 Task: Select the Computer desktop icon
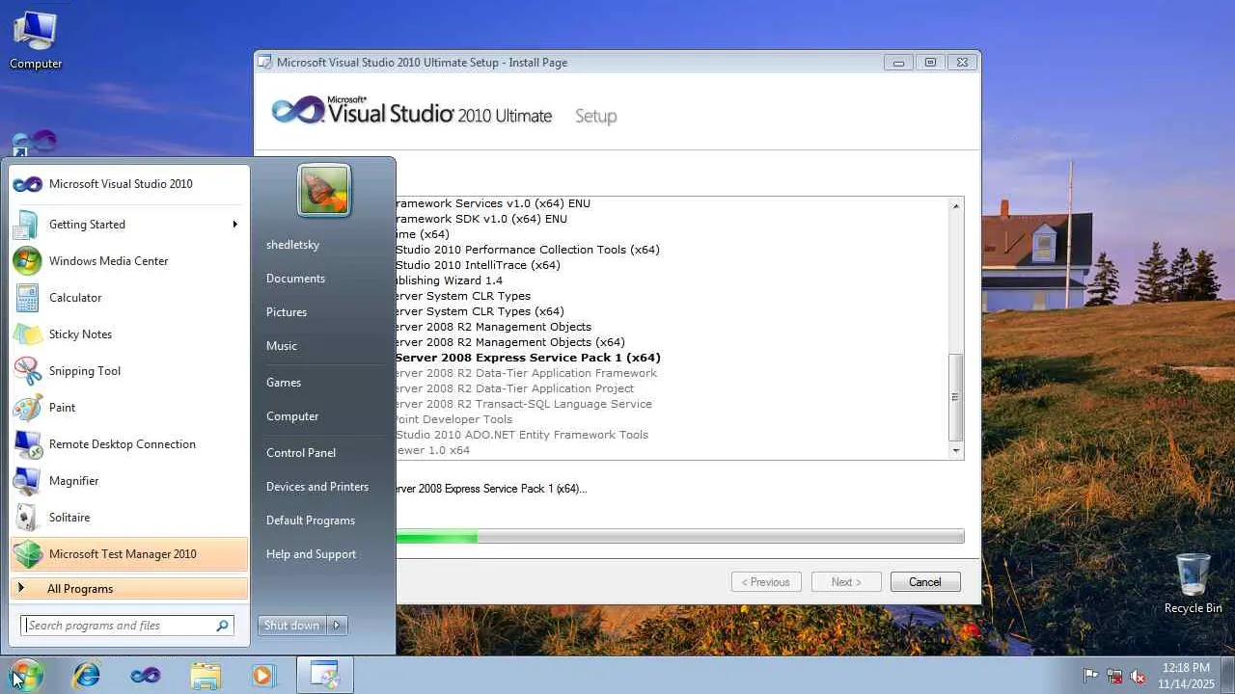[x=36, y=41]
